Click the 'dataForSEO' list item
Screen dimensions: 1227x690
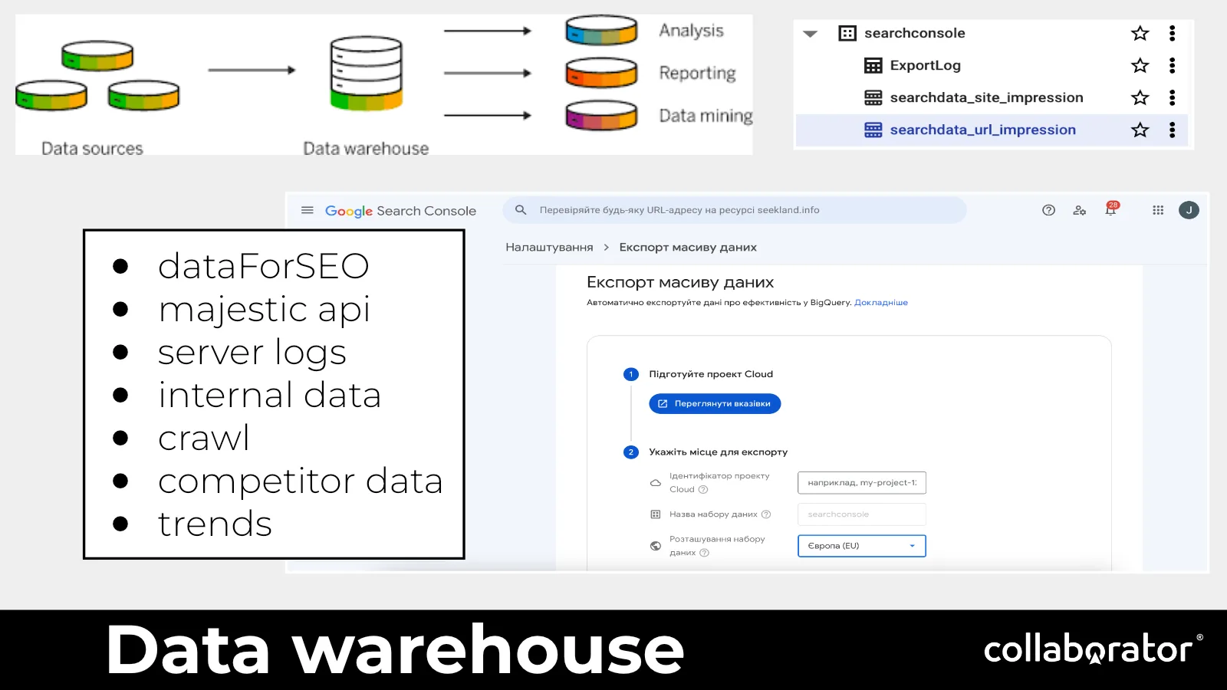click(264, 266)
